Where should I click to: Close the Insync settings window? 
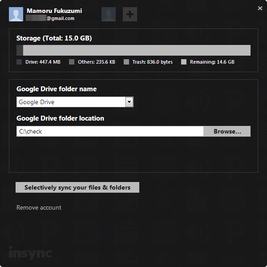click(x=260, y=8)
